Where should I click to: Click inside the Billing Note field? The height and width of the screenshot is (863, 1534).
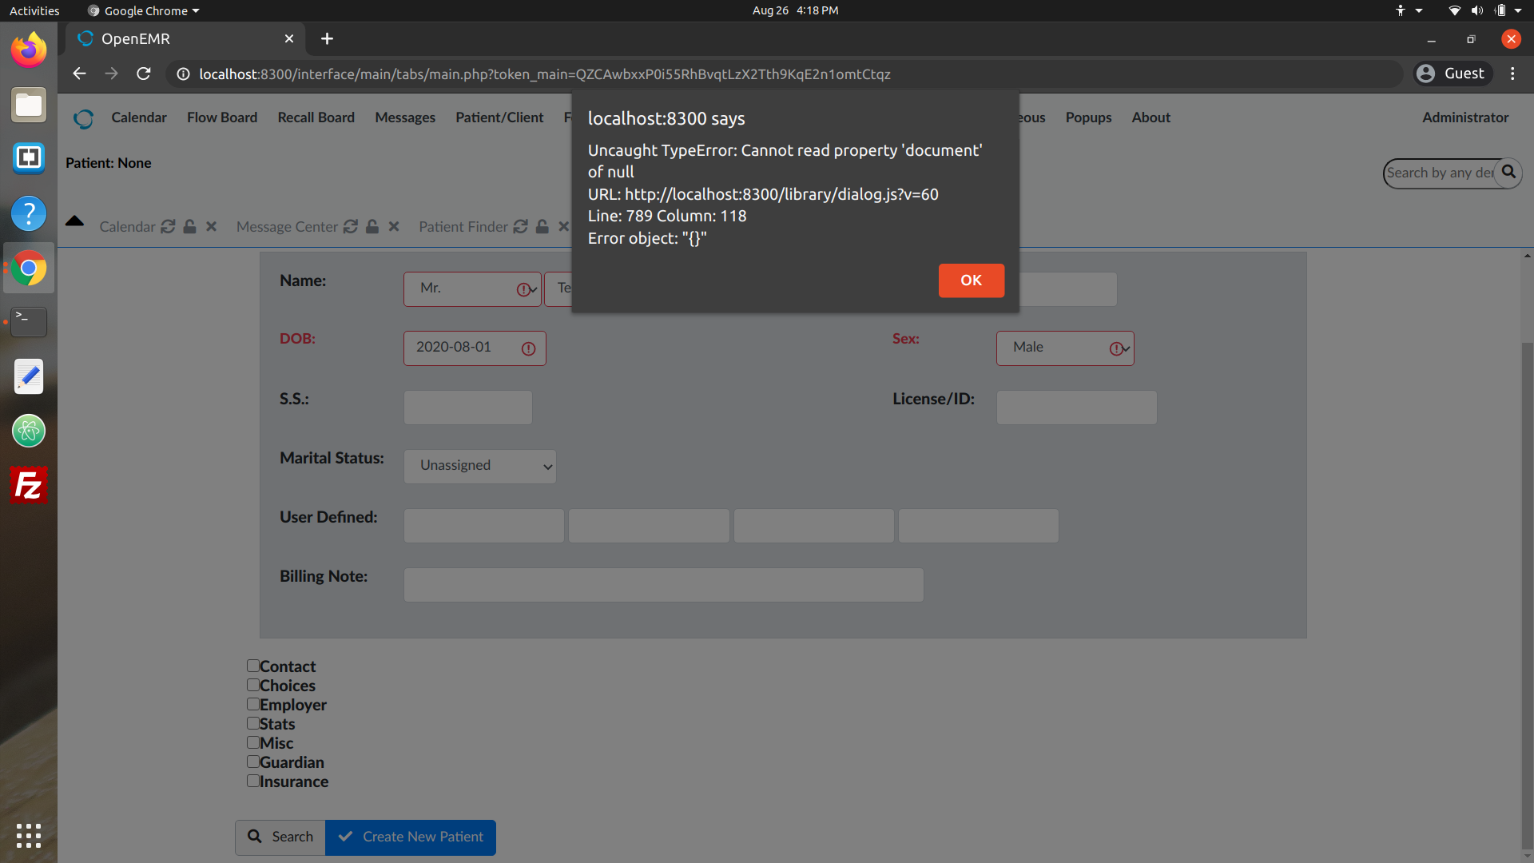click(663, 584)
